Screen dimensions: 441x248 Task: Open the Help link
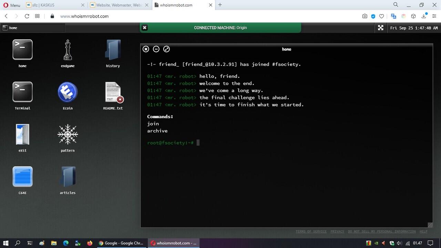pos(423,231)
